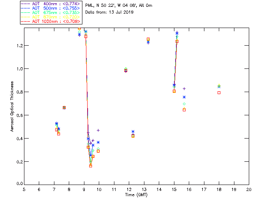Click the AOT 500nm legend entry
256x205 pixels.
50,8
